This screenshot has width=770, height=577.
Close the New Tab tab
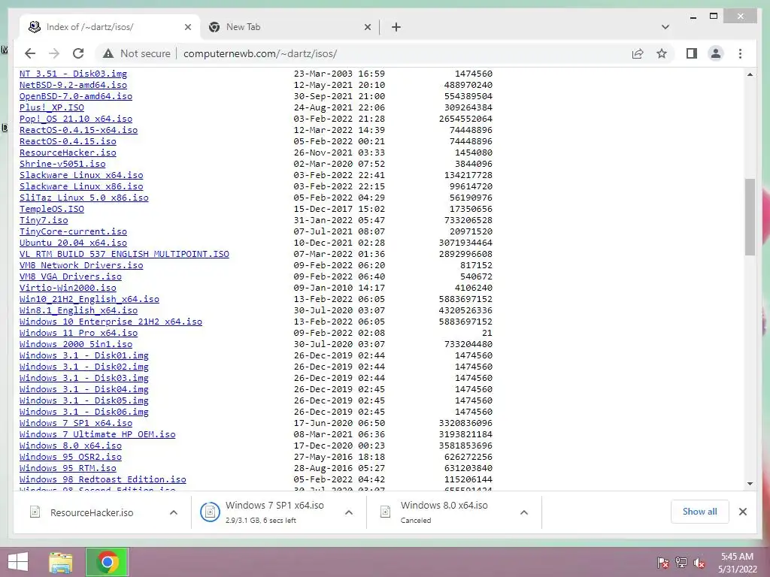coord(367,27)
